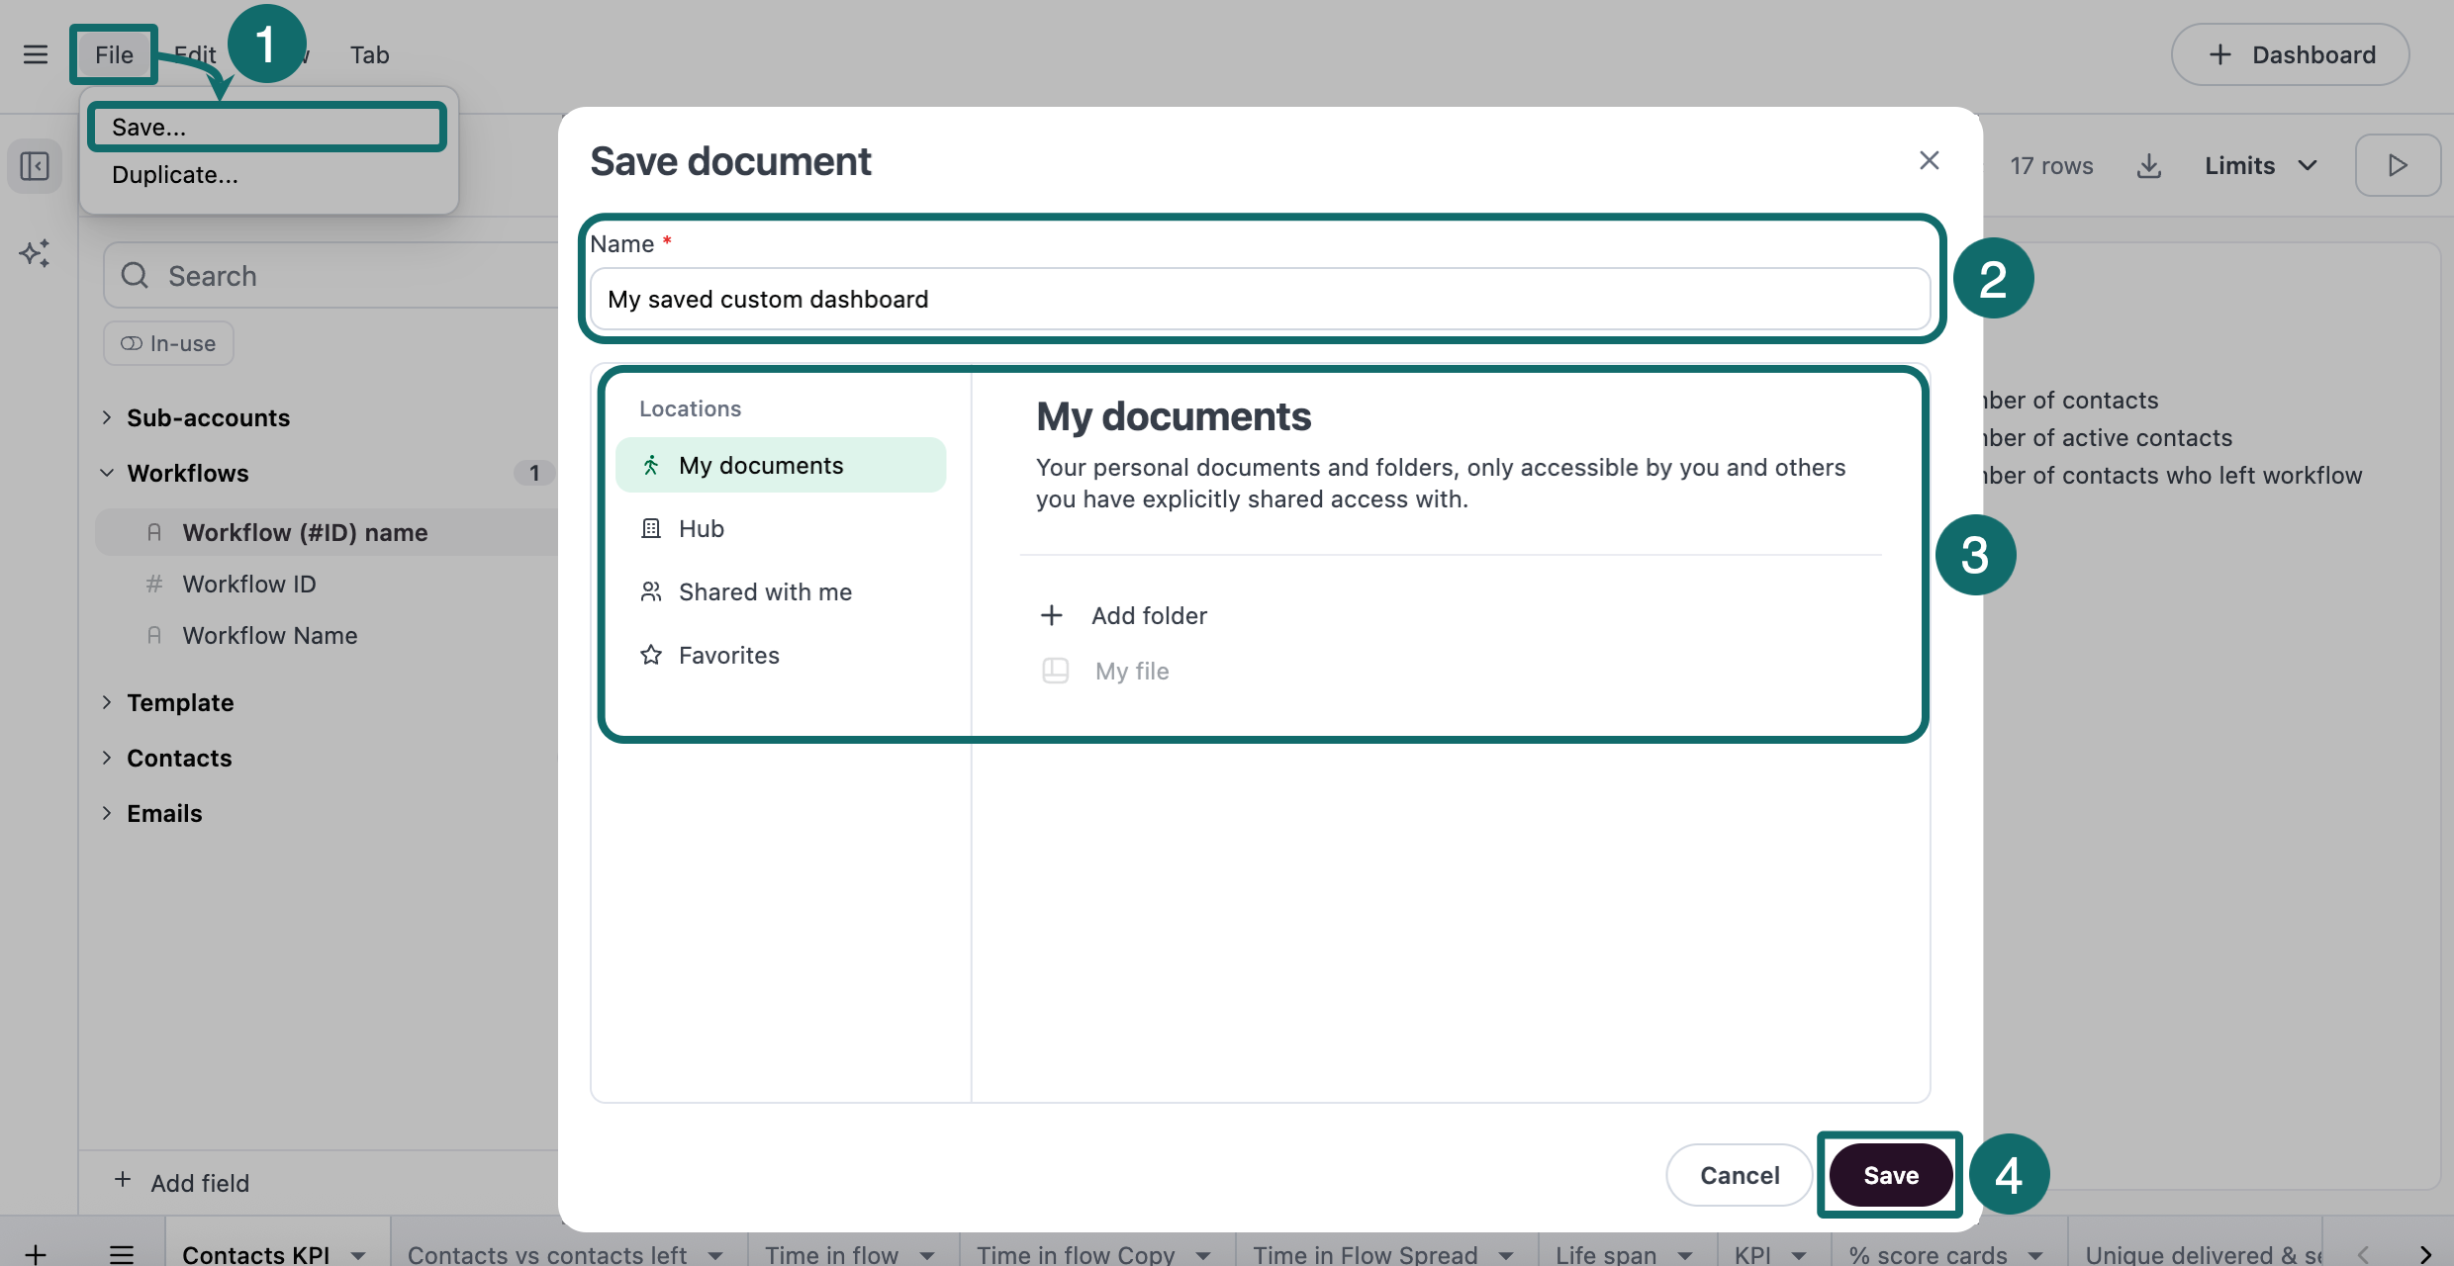Toggle the left sidebar panel icon

point(35,166)
